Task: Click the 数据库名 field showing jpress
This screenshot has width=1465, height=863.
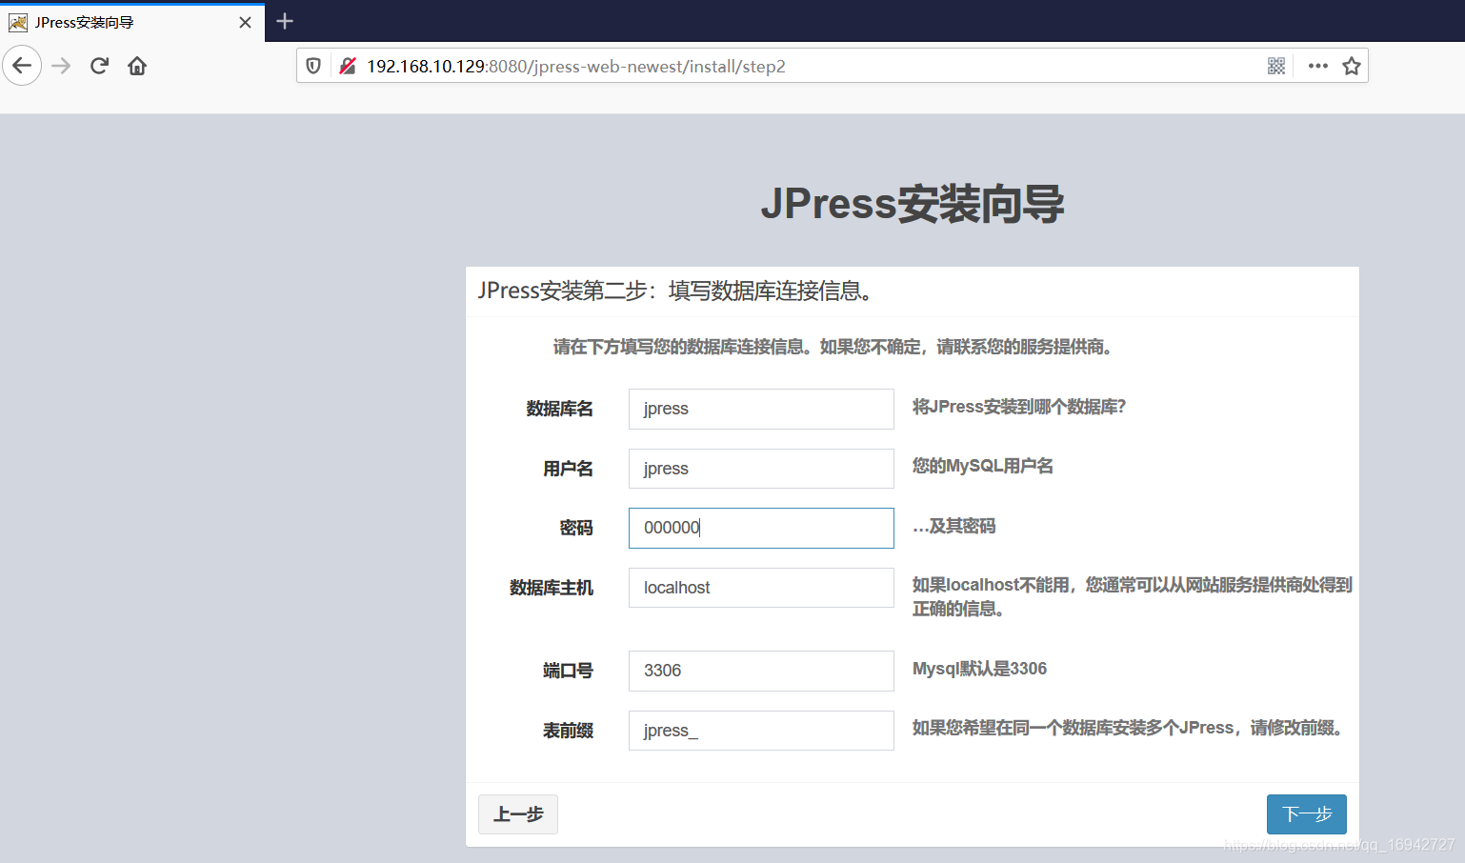Action: click(x=760, y=409)
